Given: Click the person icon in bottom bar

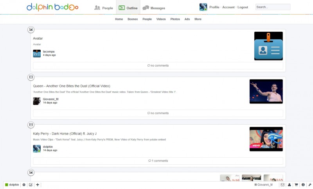Looking at the screenshot, I should (289, 185).
